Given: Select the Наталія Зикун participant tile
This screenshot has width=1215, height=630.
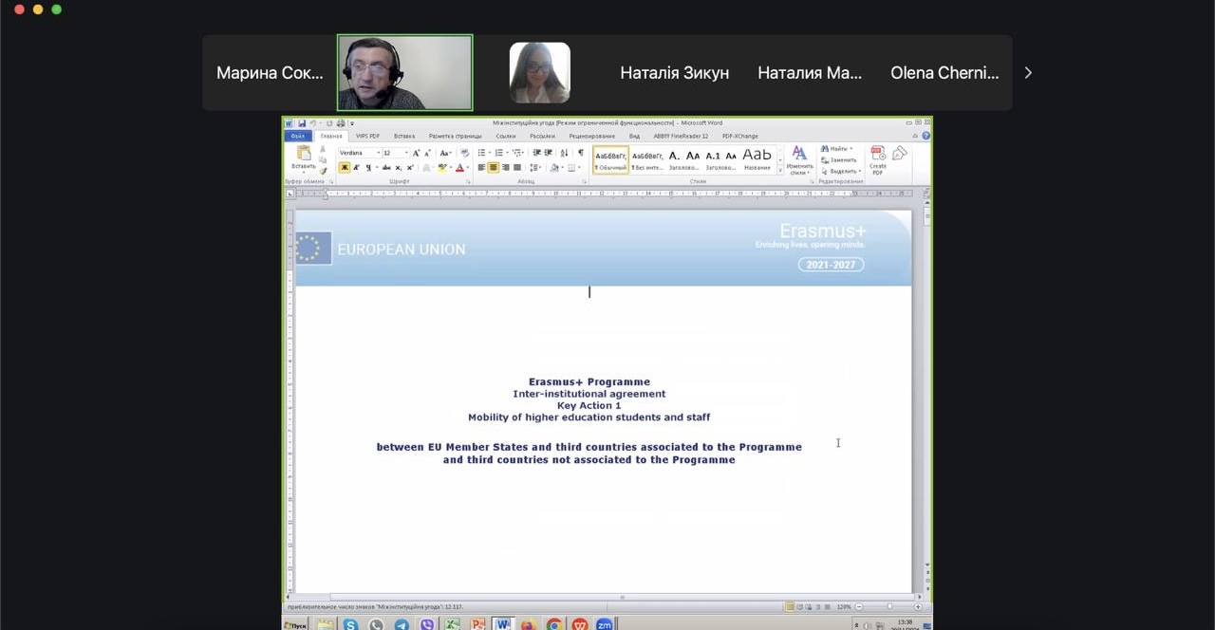Looking at the screenshot, I should 675,73.
